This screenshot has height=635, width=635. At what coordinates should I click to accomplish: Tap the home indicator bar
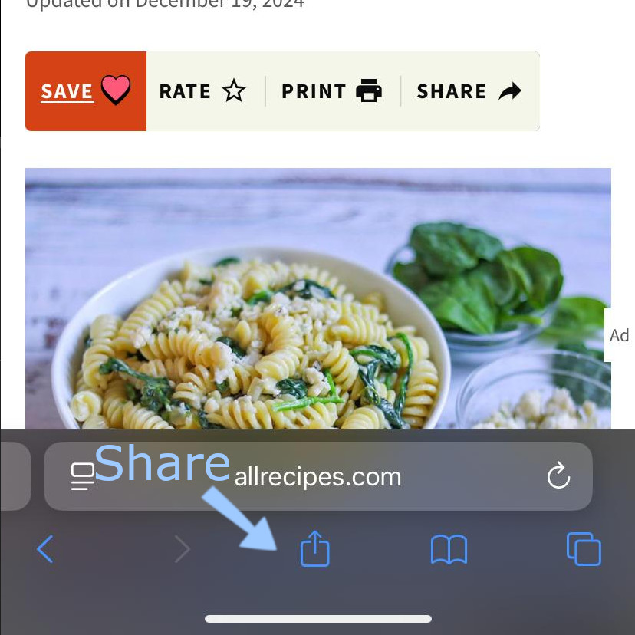pyautogui.click(x=318, y=618)
